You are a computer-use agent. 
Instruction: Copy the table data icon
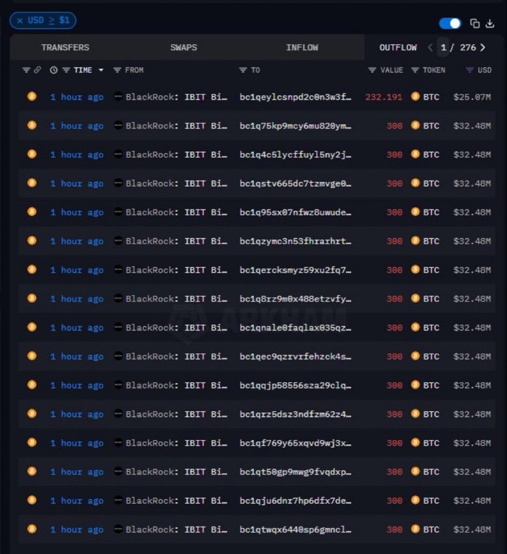coord(475,23)
